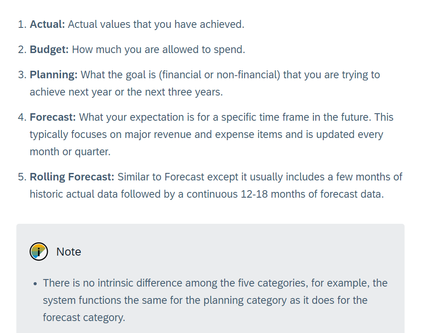Click the line 'achieve next year or the next three years'

coord(126,92)
